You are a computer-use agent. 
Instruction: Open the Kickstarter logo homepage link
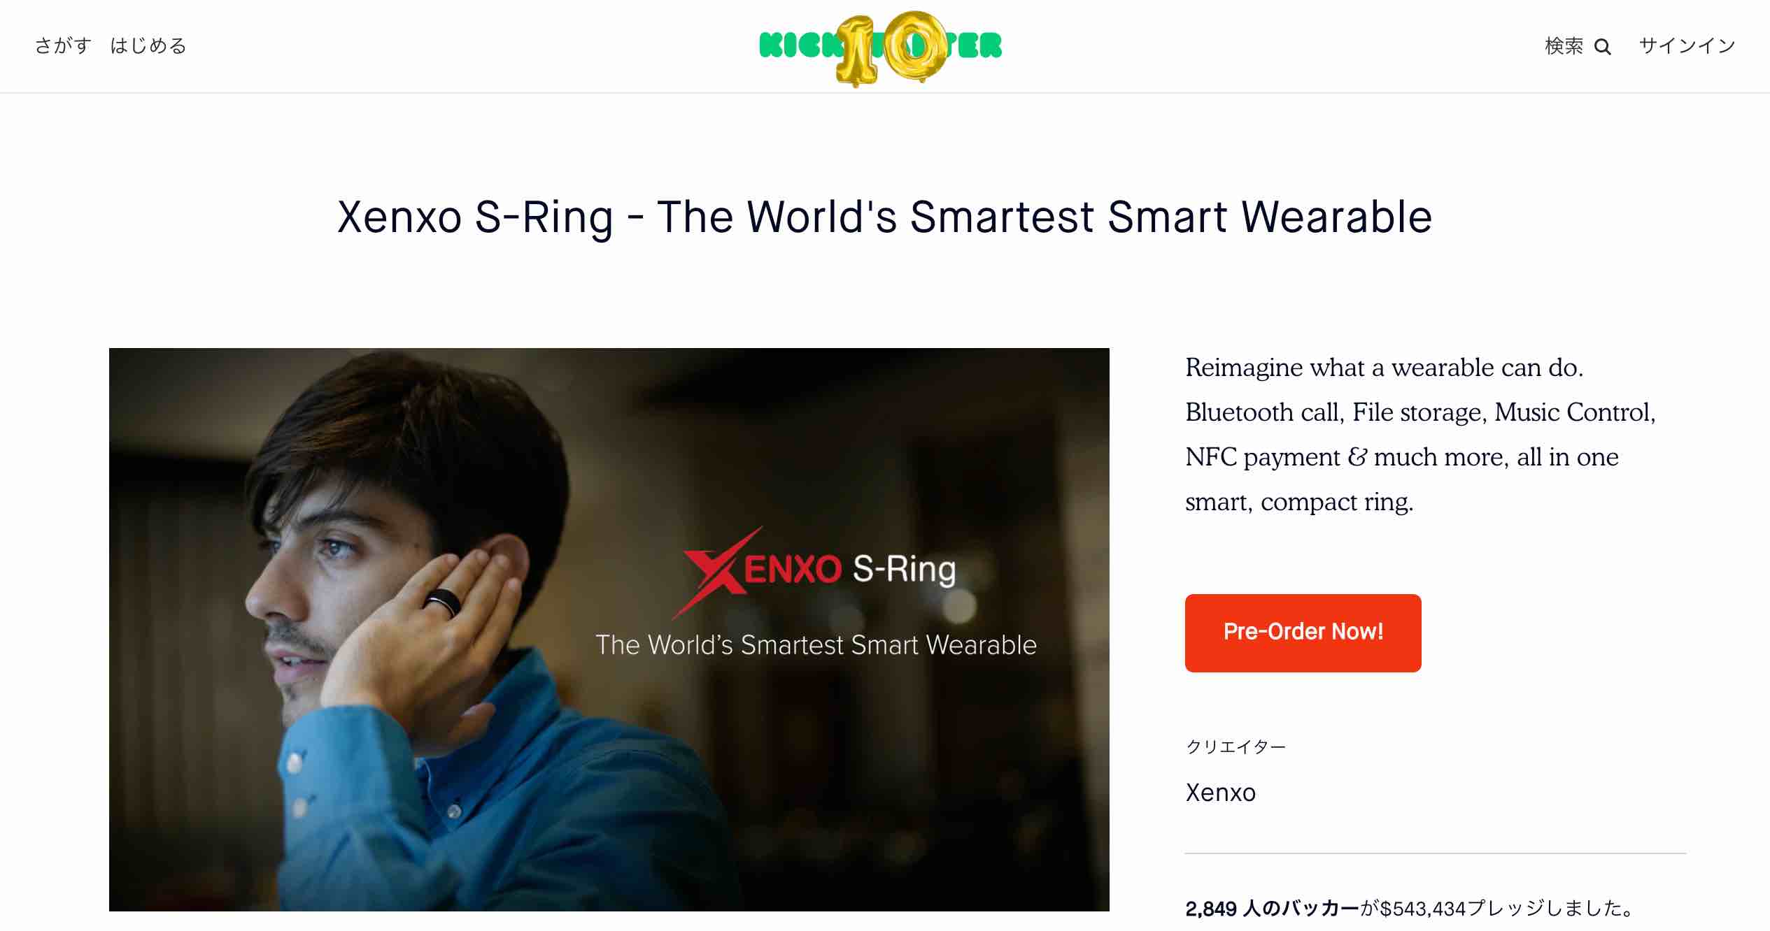[880, 47]
